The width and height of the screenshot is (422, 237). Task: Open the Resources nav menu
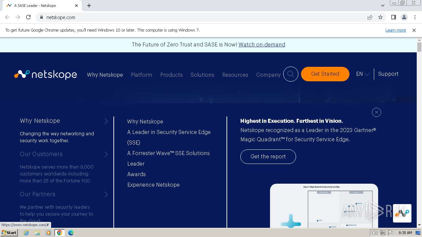click(235, 75)
